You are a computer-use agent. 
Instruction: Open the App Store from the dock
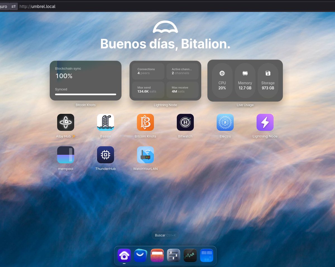click(141, 255)
